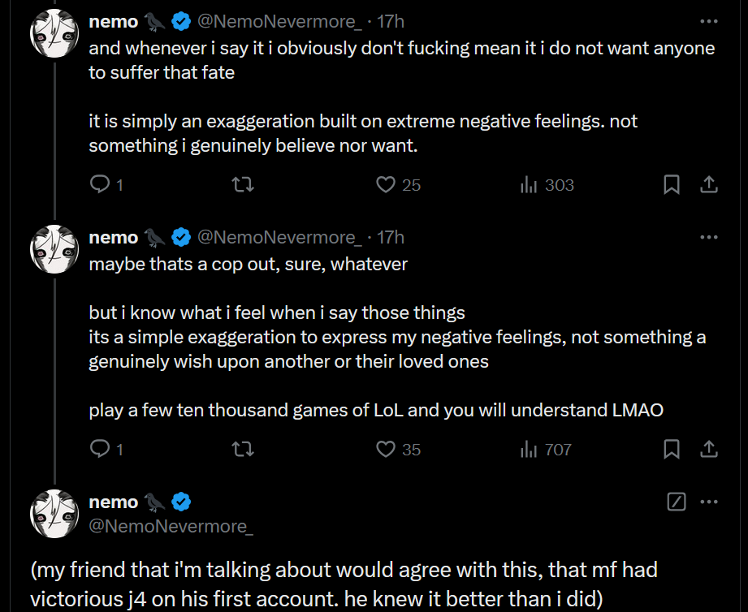Click the 17h timestamp on second tweet
The height and width of the screenshot is (612, 748).
(x=391, y=237)
